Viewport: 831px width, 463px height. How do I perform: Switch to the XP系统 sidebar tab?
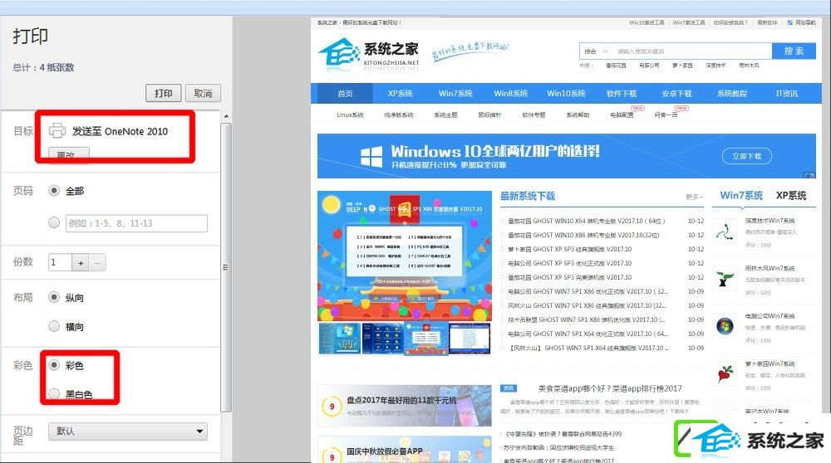point(791,195)
